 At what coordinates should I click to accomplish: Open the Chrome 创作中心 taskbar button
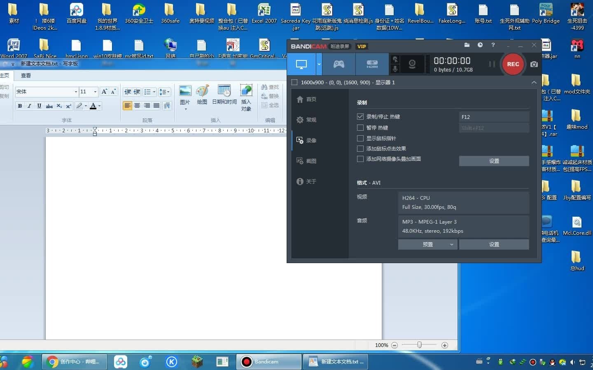click(x=75, y=362)
